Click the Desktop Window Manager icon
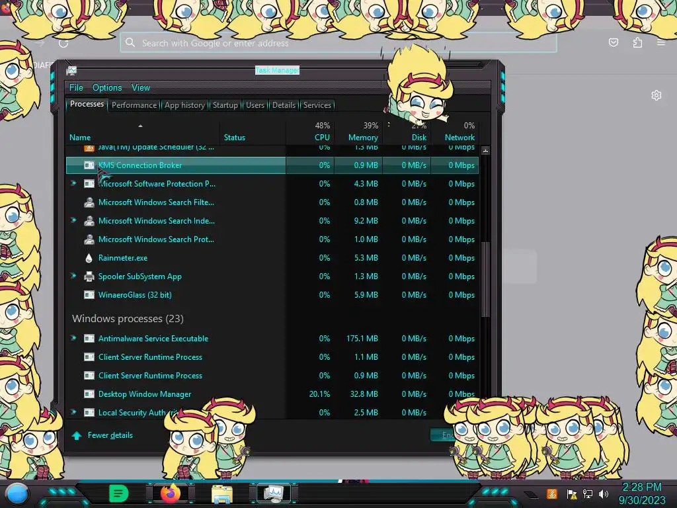Screen dimensions: 677x508 (89, 394)
